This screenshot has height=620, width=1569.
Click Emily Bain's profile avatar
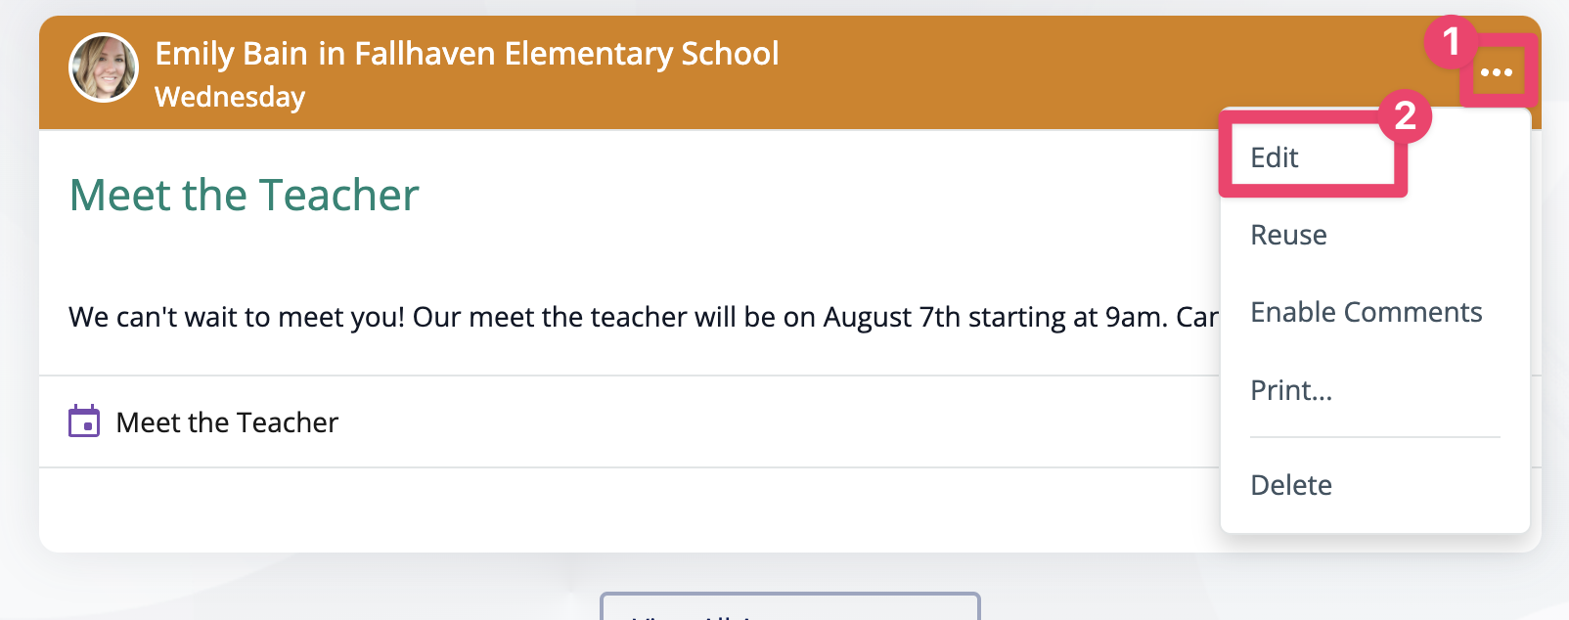[x=104, y=68]
